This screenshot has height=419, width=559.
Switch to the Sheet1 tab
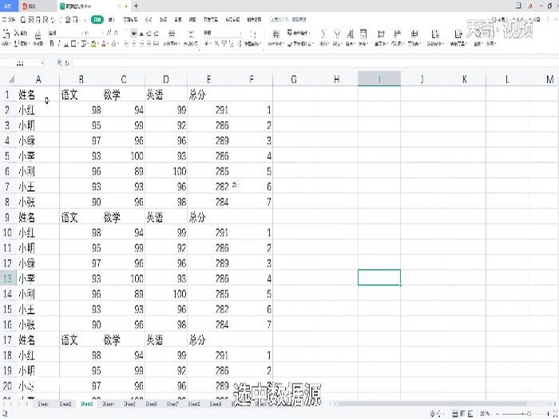point(43,404)
